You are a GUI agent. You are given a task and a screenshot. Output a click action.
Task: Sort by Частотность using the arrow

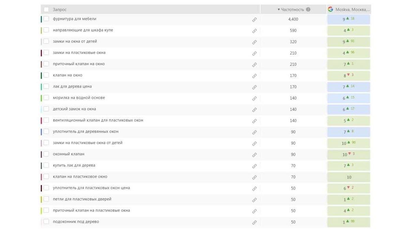coord(278,10)
